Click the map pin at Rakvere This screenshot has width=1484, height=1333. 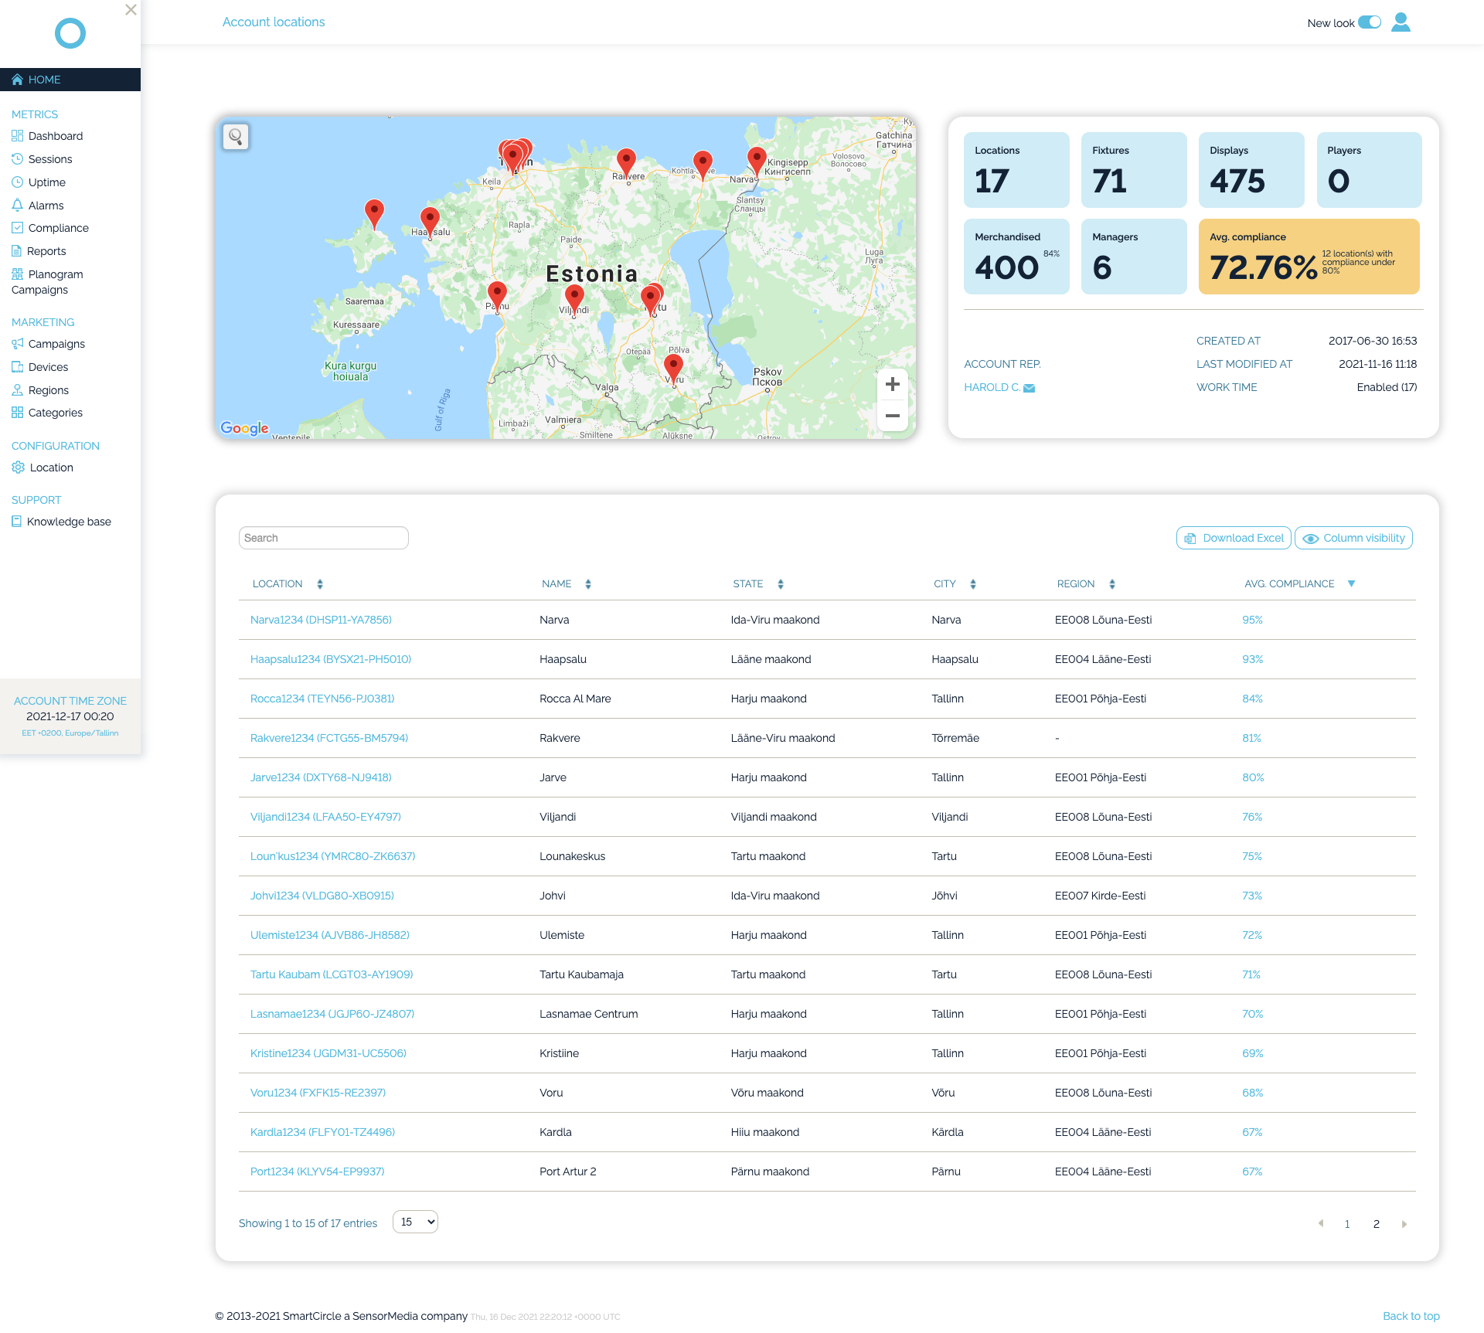tap(626, 163)
